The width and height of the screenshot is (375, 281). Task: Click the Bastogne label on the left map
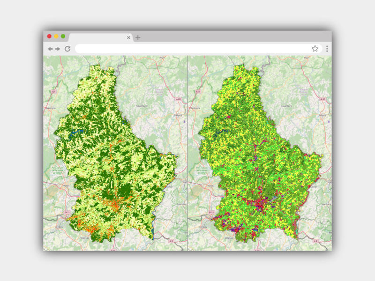click(51, 108)
